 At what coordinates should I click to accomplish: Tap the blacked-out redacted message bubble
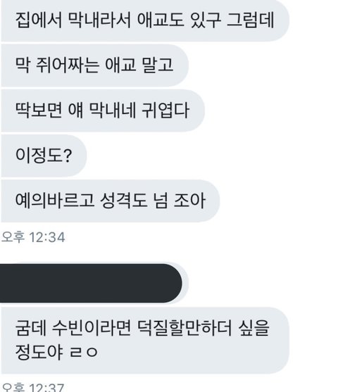[x=91, y=283]
